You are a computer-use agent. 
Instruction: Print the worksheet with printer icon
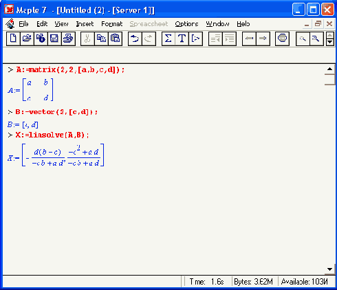(68, 38)
